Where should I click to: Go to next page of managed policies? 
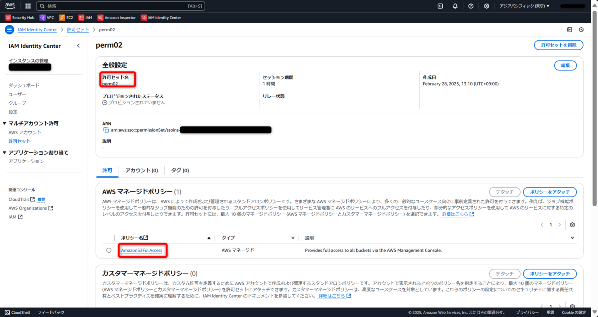[x=559, y=225]
